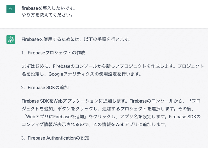Click the list number 1 marker
The width and height of the screenshot is (208, 148).
23,53
